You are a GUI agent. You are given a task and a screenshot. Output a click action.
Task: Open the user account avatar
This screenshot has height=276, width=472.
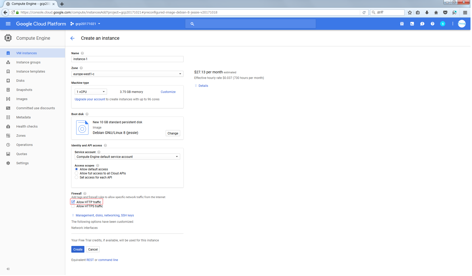tap(462, 24)
